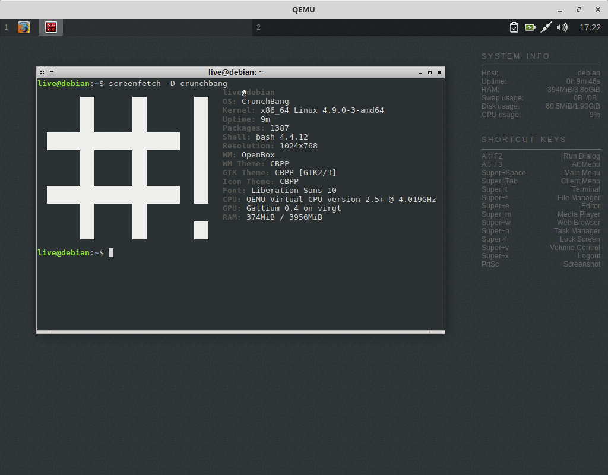
Task: Click the "Screenshot" shortcut description
Action: pos(582,264)
